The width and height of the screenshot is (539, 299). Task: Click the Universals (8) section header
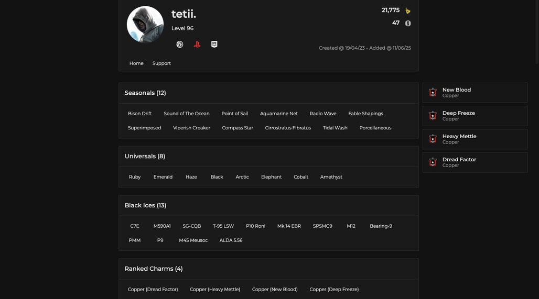[x=145, y=156]
